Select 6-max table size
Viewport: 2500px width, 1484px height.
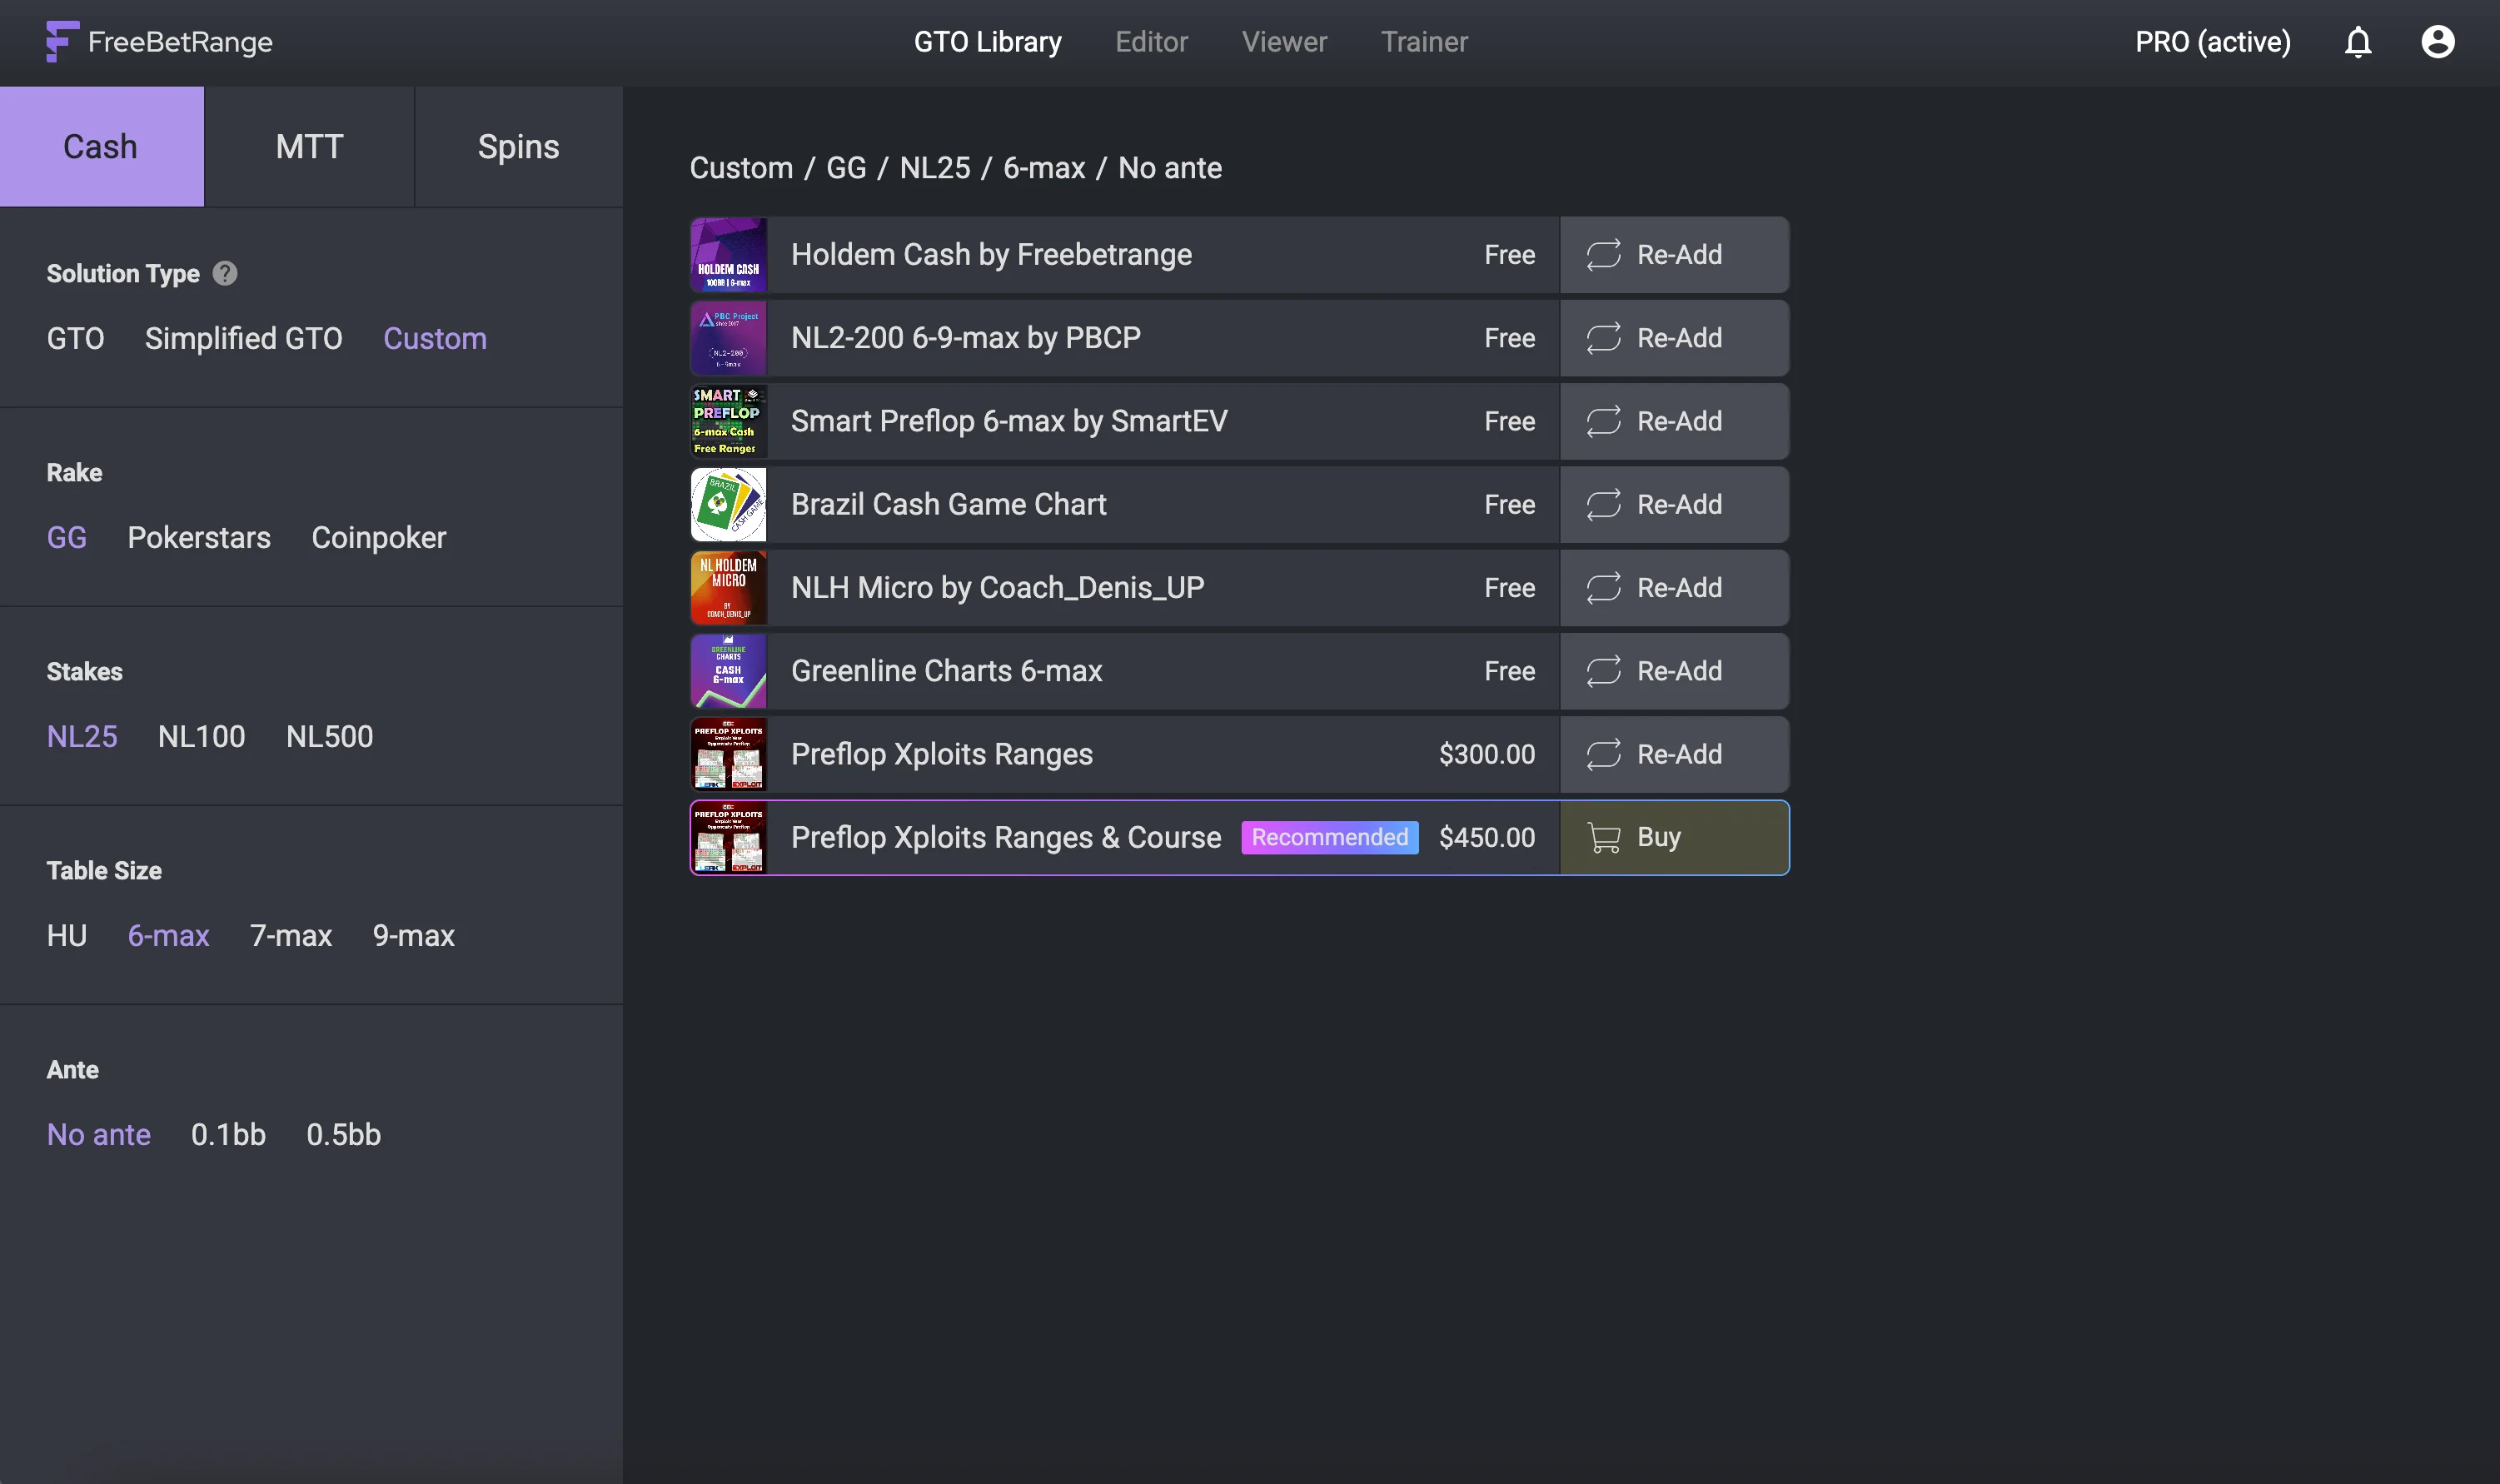click(168, 935)
